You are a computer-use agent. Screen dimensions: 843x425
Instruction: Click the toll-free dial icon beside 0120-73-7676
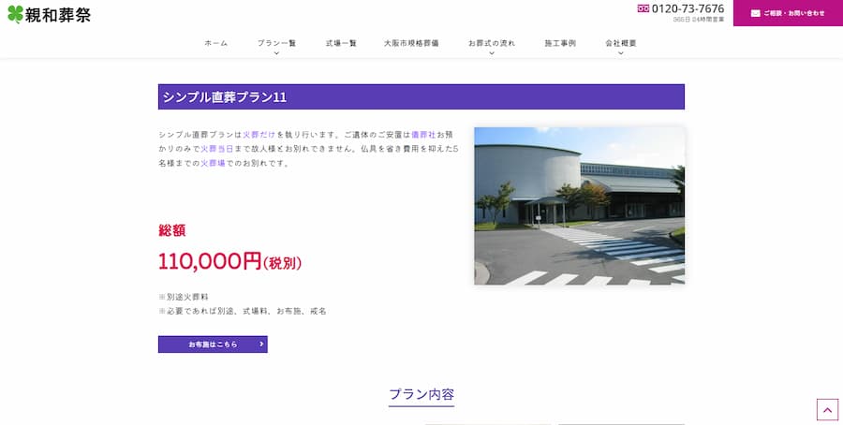pos(643,8)
